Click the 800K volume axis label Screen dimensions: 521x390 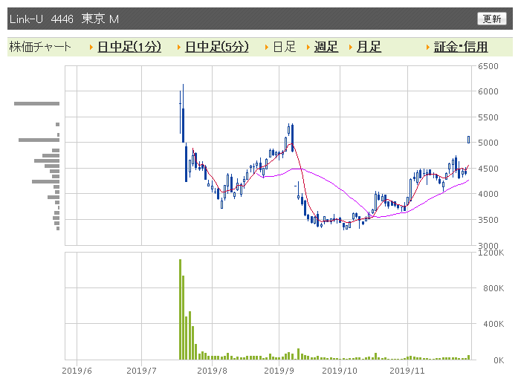click(x=494, y=288)
